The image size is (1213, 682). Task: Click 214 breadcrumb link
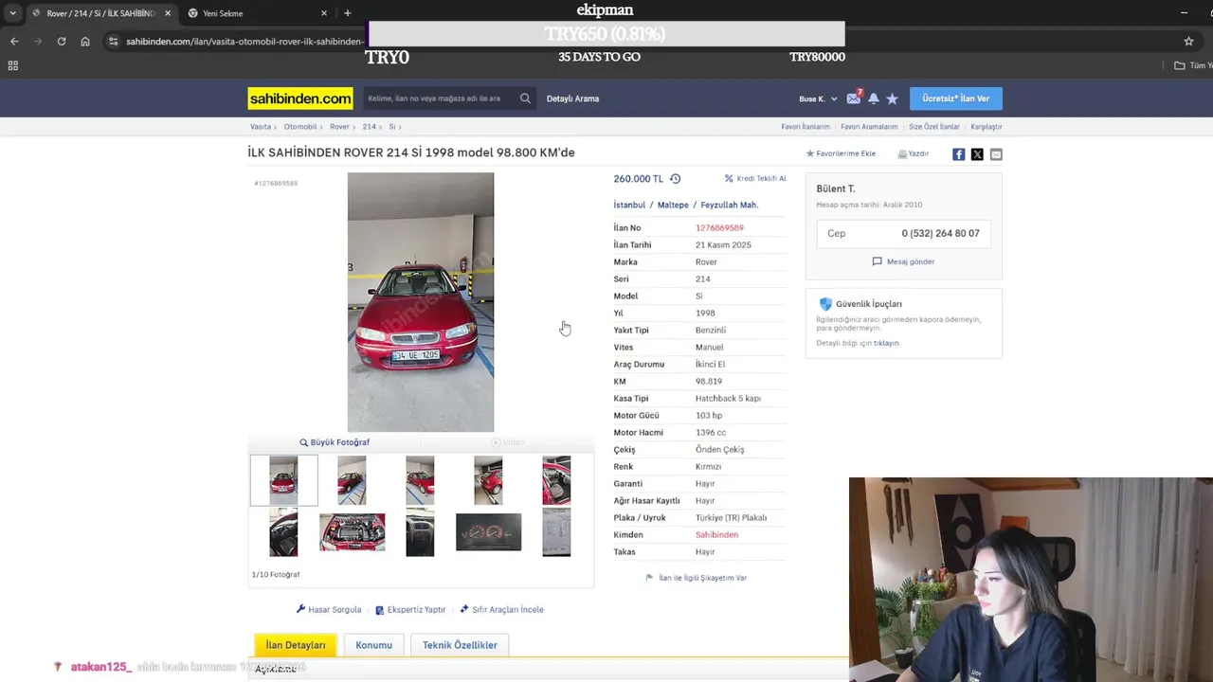click(x=369, y=127)
